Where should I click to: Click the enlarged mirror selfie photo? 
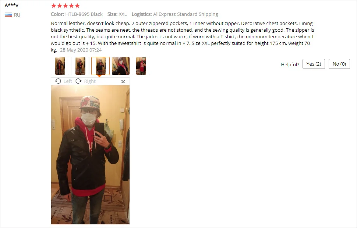(91, 155)
